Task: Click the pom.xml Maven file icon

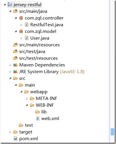Action: click(15, 139)
